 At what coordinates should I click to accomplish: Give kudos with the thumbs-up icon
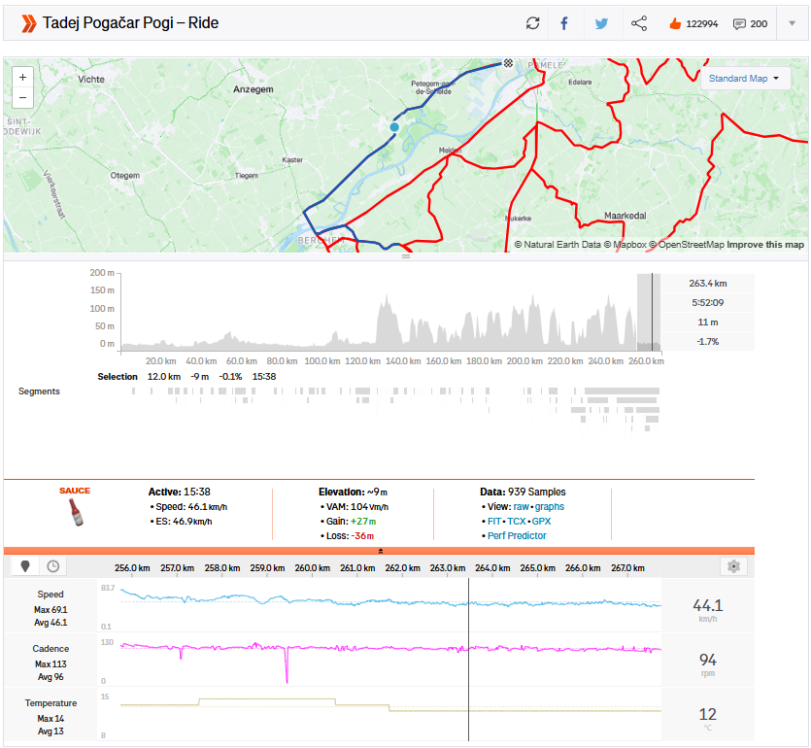(x=675, y=23)
